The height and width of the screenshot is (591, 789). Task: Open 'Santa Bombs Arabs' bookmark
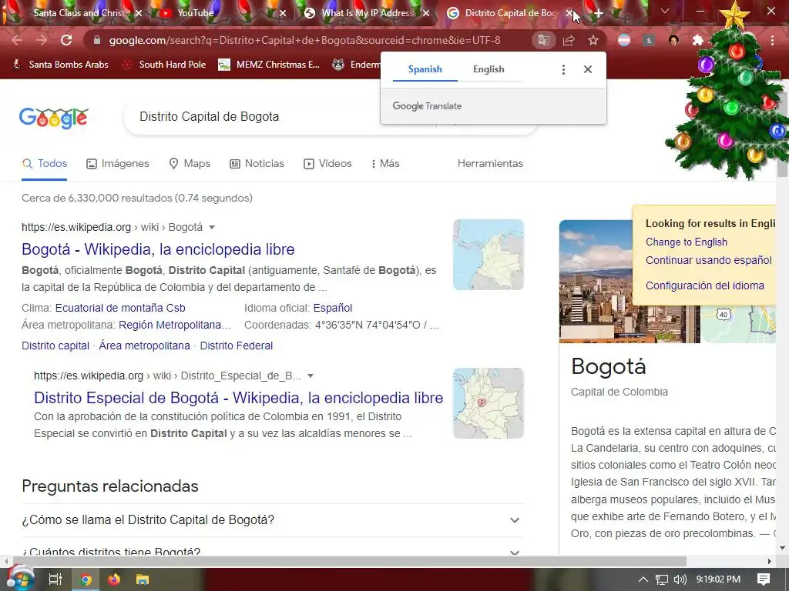[x=60, y=65]
